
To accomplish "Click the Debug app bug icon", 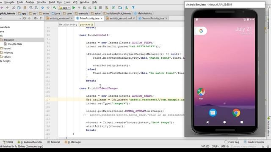I will 84,8.
